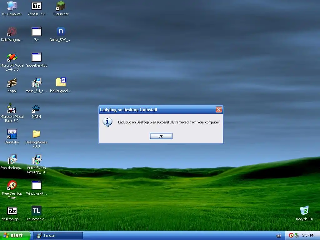Select the DataWagon shortcut icon
This screenshot has height=240, width=320.
tap(12, 32)
